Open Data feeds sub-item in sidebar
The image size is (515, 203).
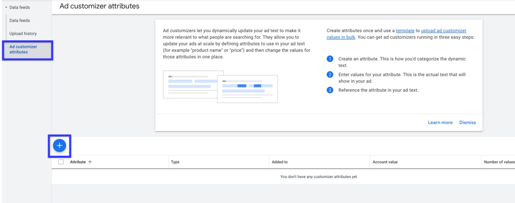coord(20,20)
